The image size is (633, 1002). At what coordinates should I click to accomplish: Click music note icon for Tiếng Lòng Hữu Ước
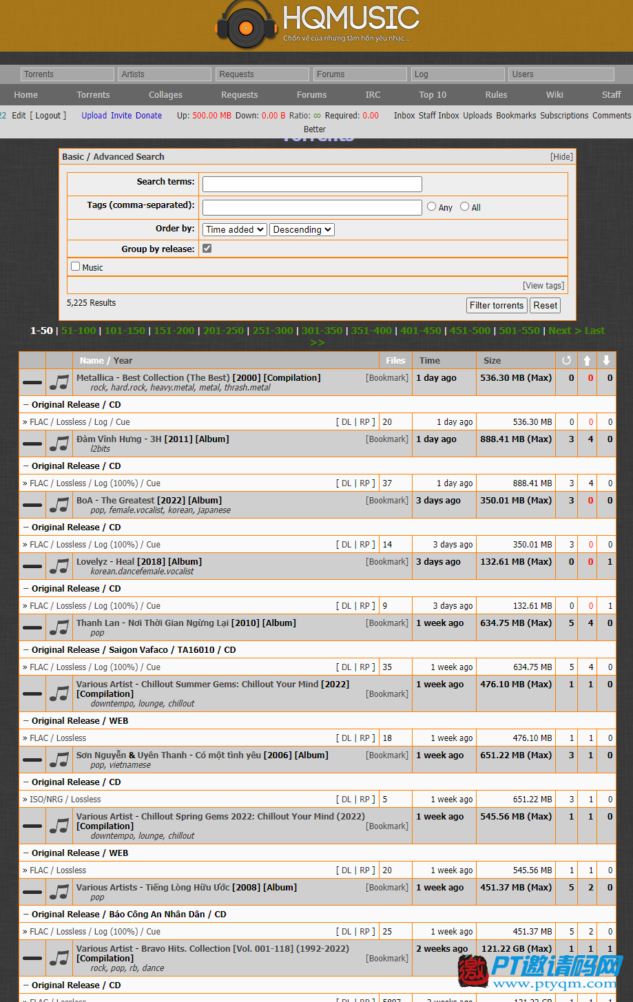pos(59,892)
